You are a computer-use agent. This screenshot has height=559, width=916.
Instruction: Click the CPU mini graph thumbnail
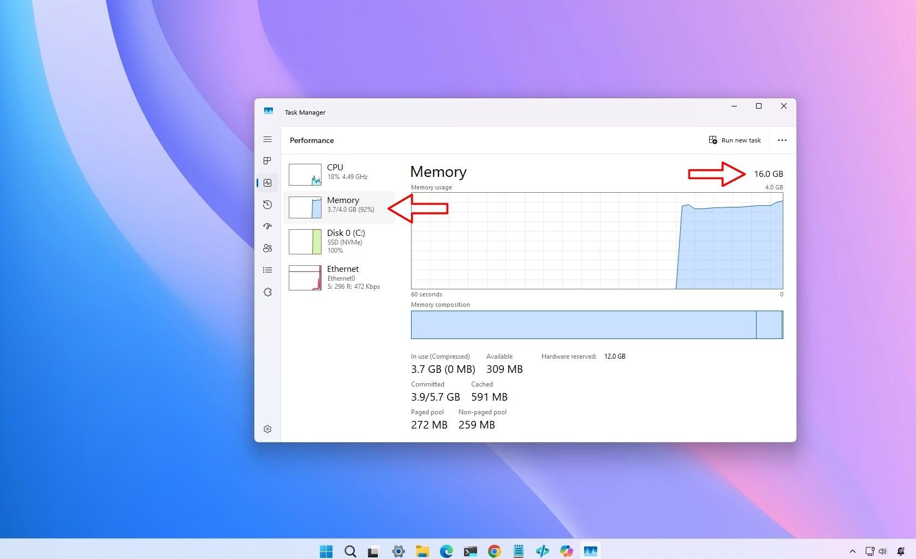click(x=305, y=175)
